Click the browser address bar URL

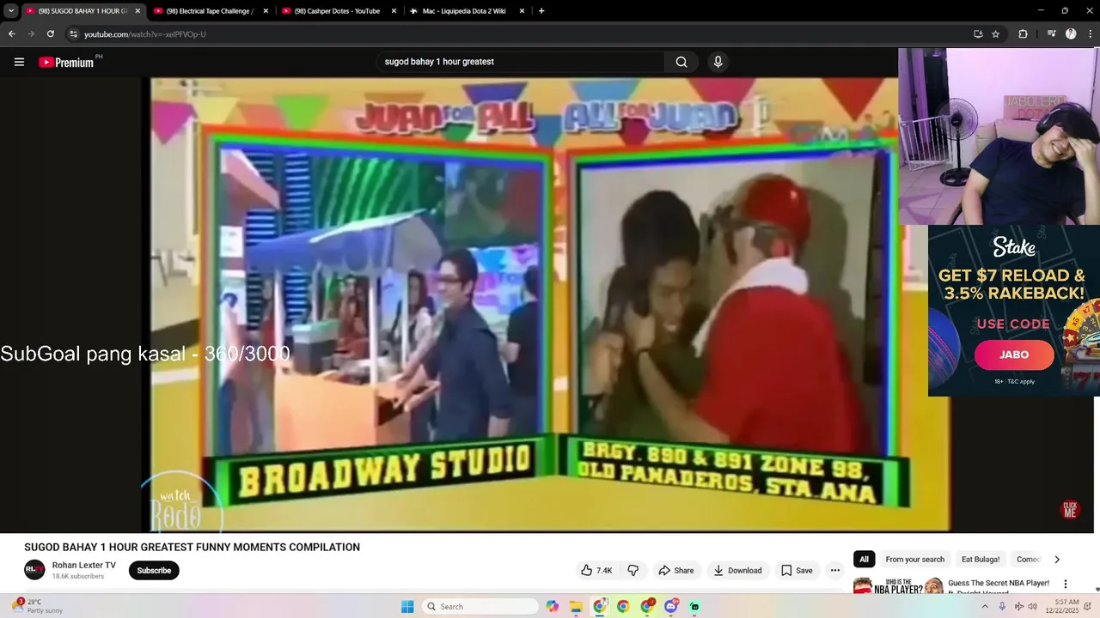144,34
